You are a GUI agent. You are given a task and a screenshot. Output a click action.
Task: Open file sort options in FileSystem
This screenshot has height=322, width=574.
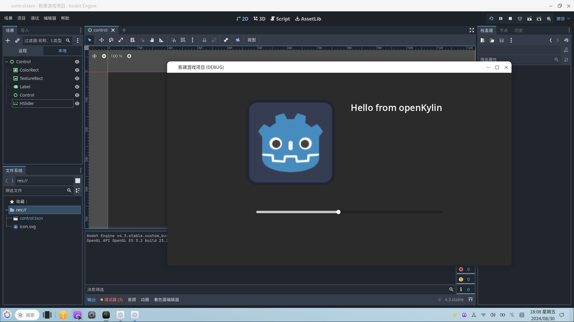(78, 191)
